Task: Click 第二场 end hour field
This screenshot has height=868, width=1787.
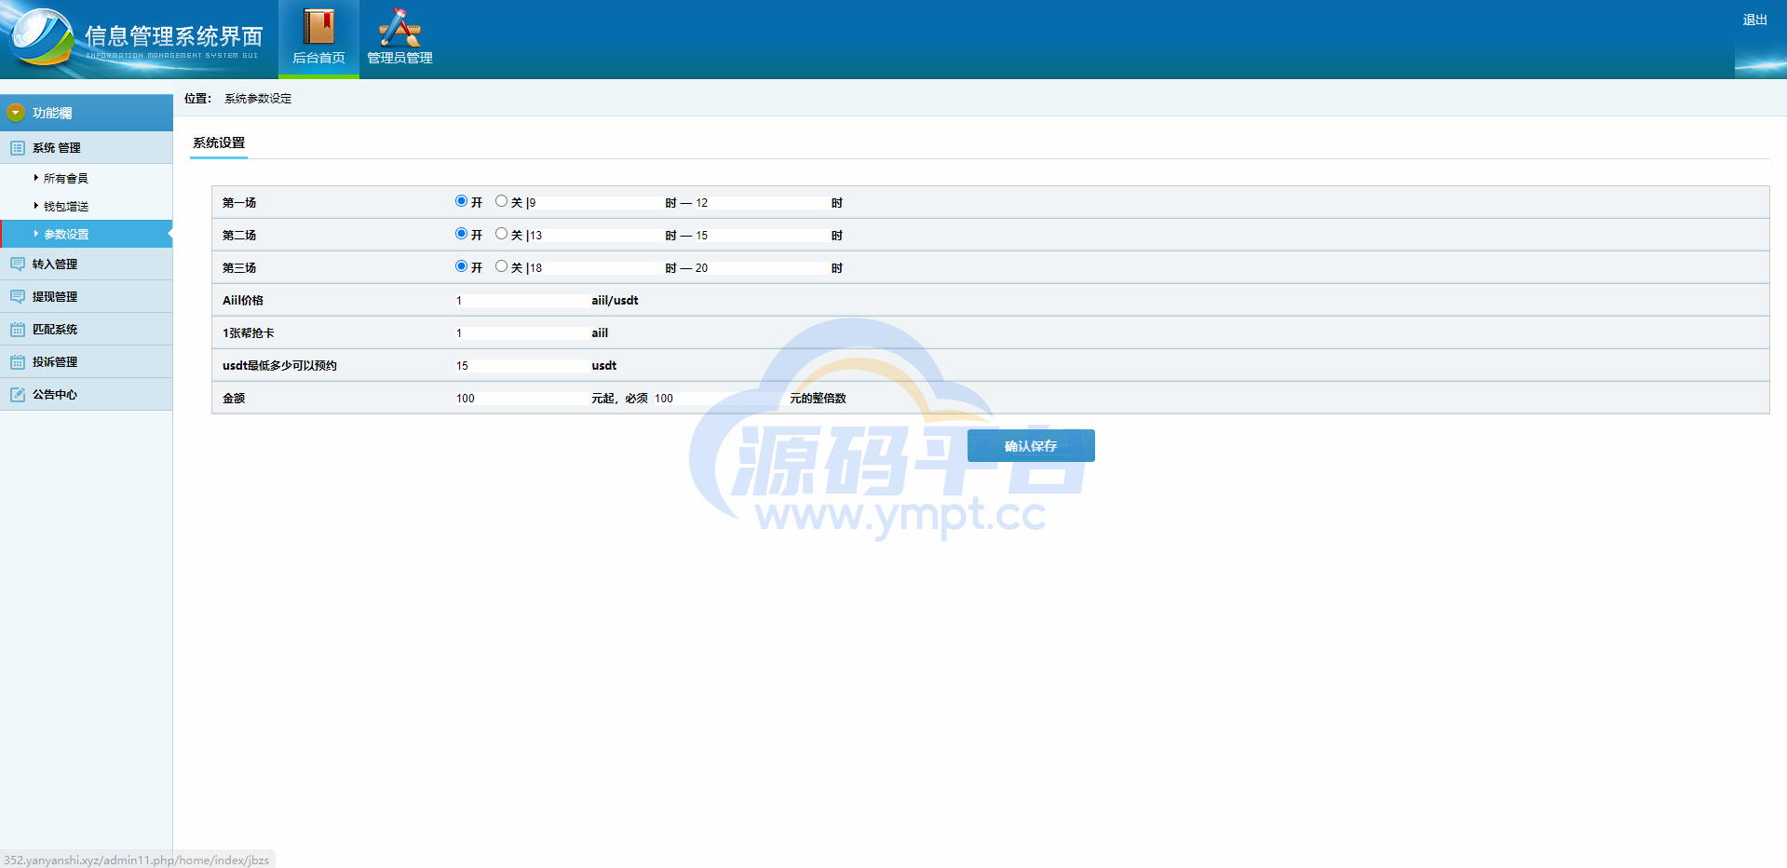Action: pyautogui.click(x=761, y=236)
